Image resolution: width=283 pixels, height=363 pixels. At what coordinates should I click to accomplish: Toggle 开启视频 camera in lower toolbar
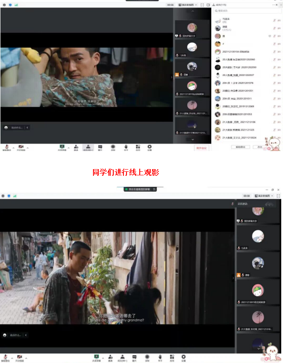pyautogui.click(x=20, y=358)
